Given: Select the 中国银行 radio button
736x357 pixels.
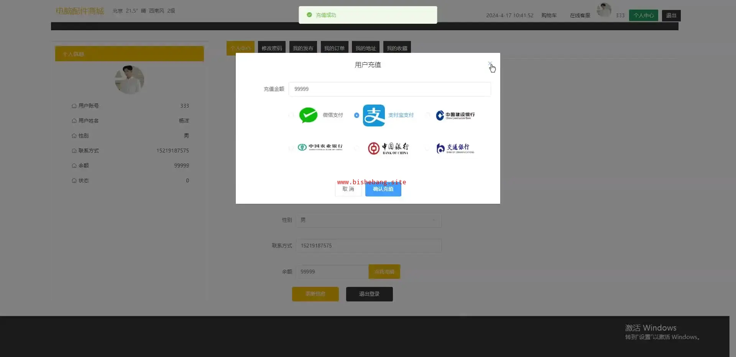Looking at the screenshot, I should pyautogui.click(x=356, y=148).
